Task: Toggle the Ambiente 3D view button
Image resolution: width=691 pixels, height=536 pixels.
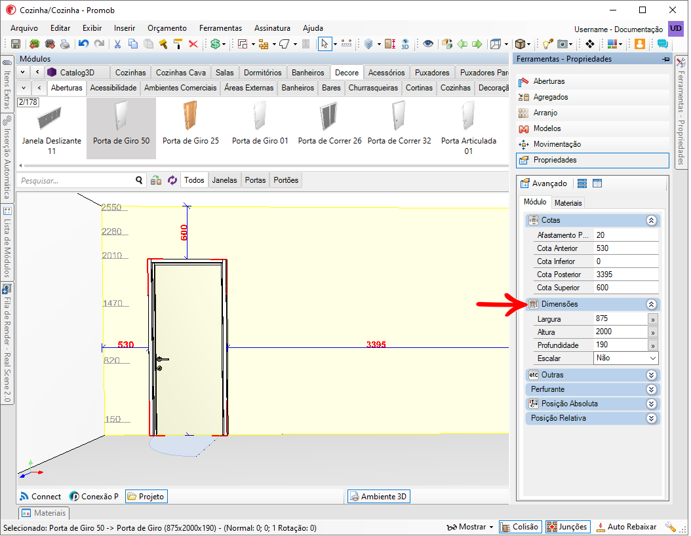Action: [378, 497]
